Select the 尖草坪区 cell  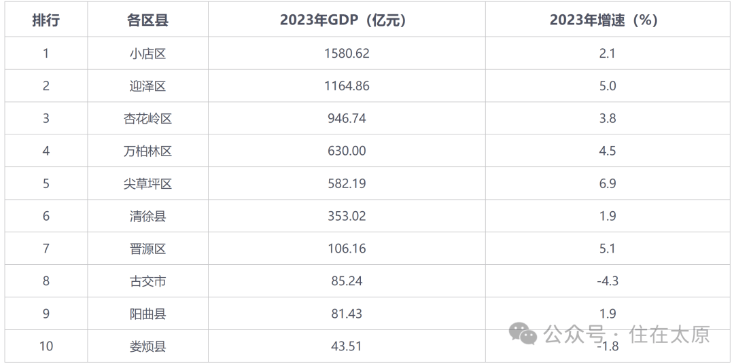pyautogui.click(x=147, y=183)
